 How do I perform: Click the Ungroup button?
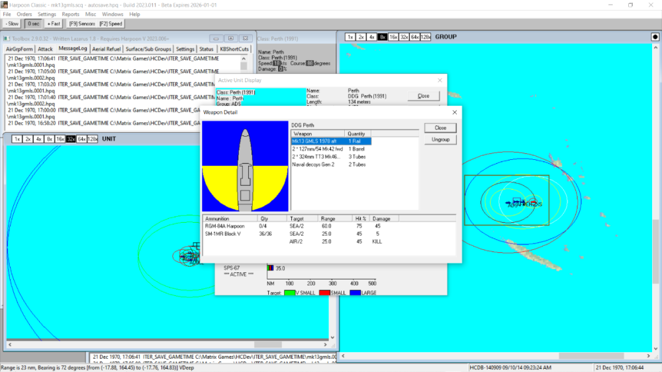[440, 139]
